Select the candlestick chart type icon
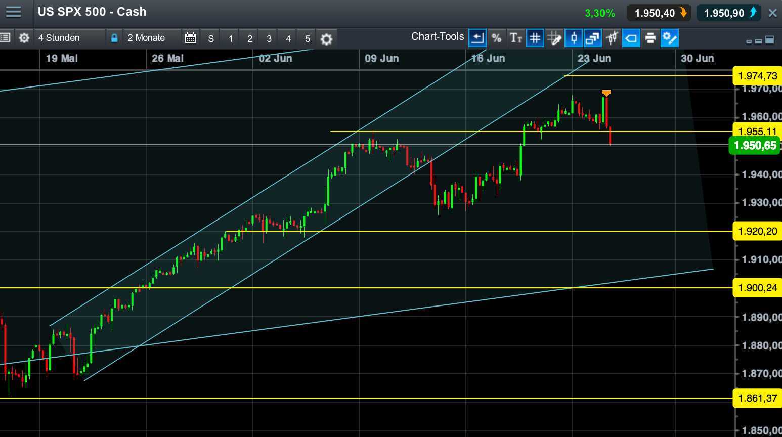782x437 pixels. 574,38
